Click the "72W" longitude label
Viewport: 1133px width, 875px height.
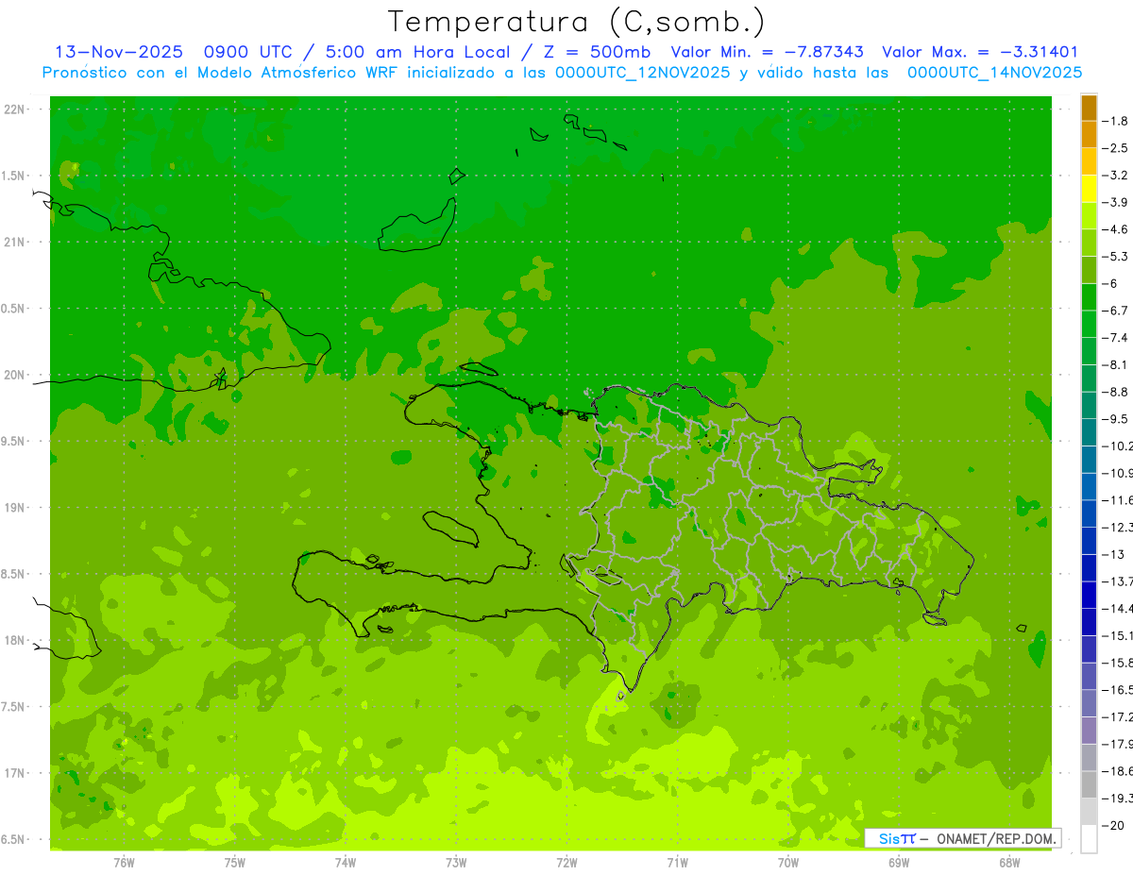coord(566,862)
